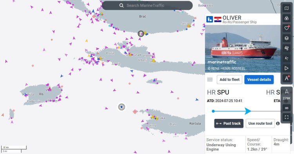Select the distance measuring compass tool
This screenshot has height=154, width=294.
287,78
